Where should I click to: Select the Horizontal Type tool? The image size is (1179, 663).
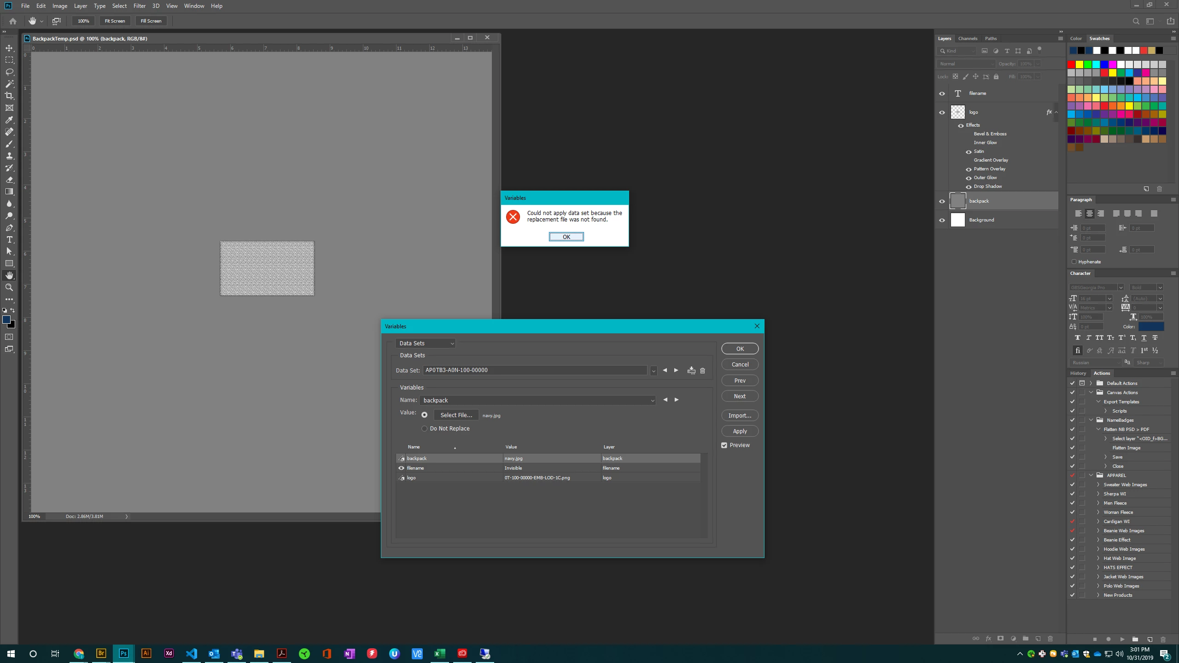[9, 239]
